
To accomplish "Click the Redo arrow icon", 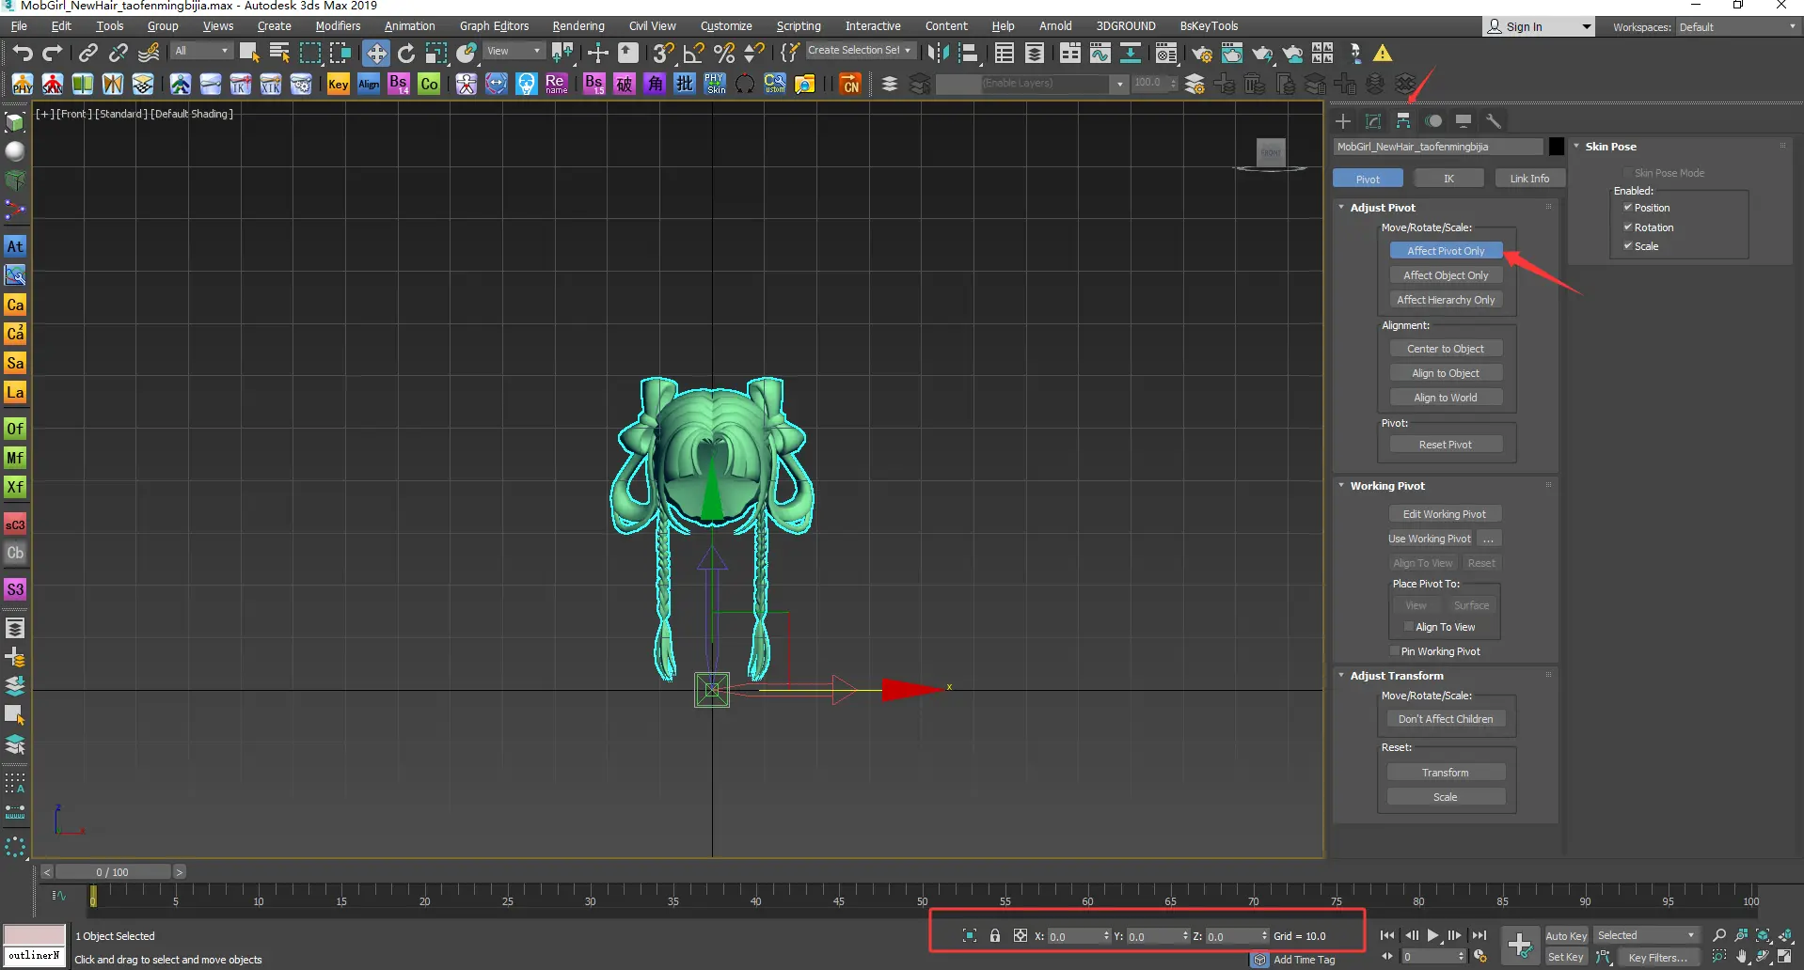I will [x=53, y=53].
